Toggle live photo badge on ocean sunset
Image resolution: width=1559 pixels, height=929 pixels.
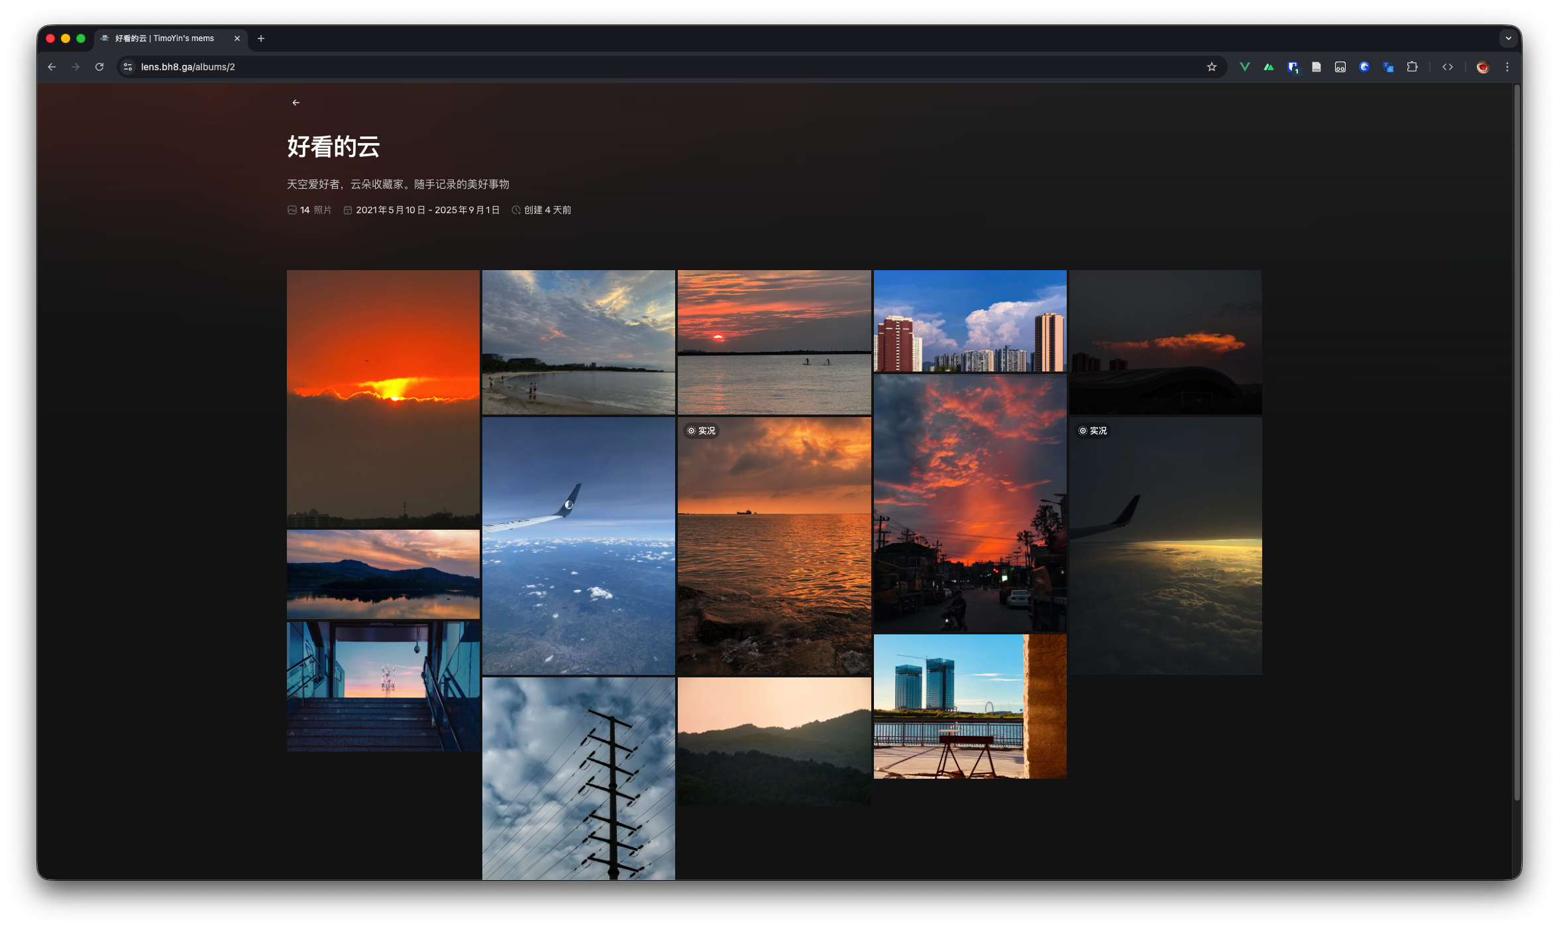tap(701, 430)
